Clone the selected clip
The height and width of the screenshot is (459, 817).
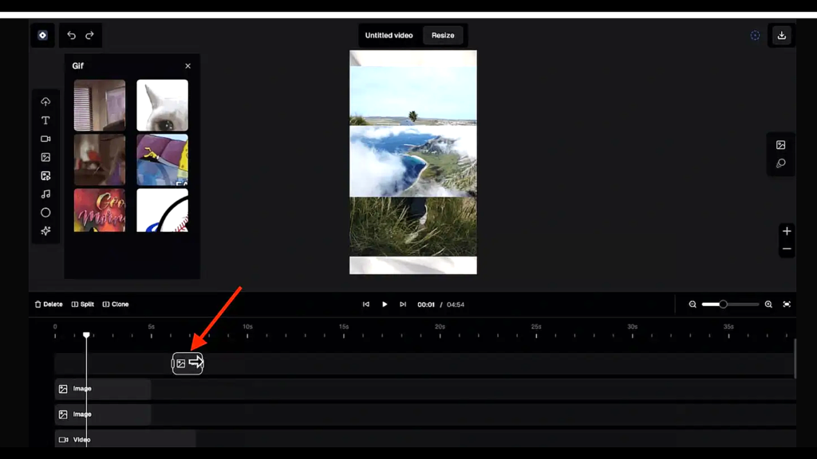click(x=116, y=304)
